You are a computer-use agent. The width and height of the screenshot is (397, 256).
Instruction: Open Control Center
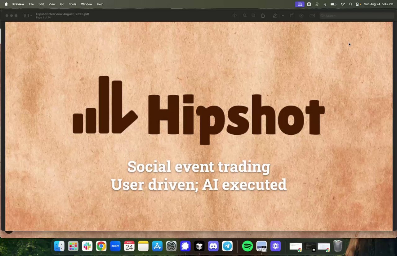(358, 4)
